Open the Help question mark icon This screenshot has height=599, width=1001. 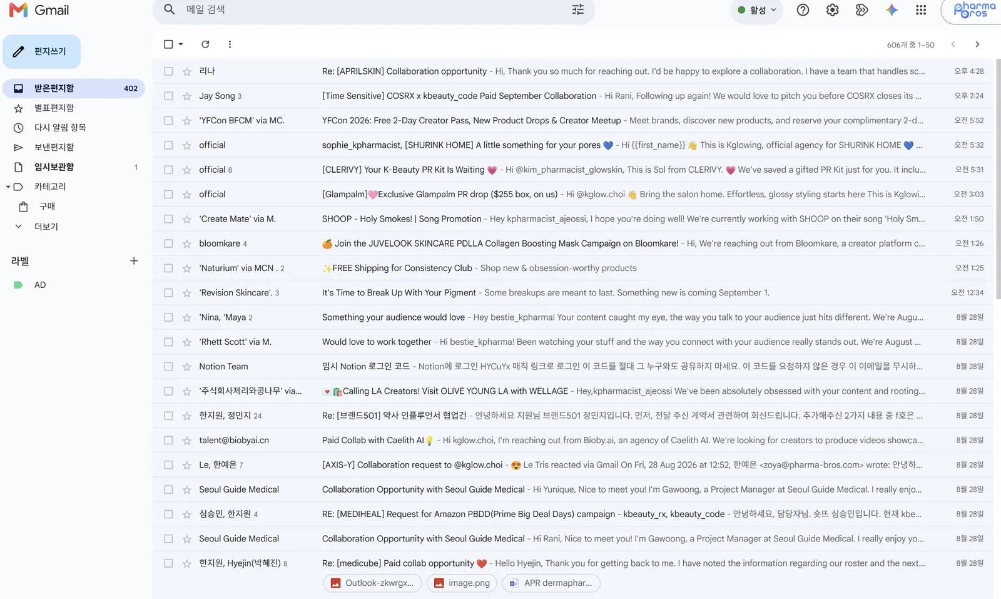point(803,10)
